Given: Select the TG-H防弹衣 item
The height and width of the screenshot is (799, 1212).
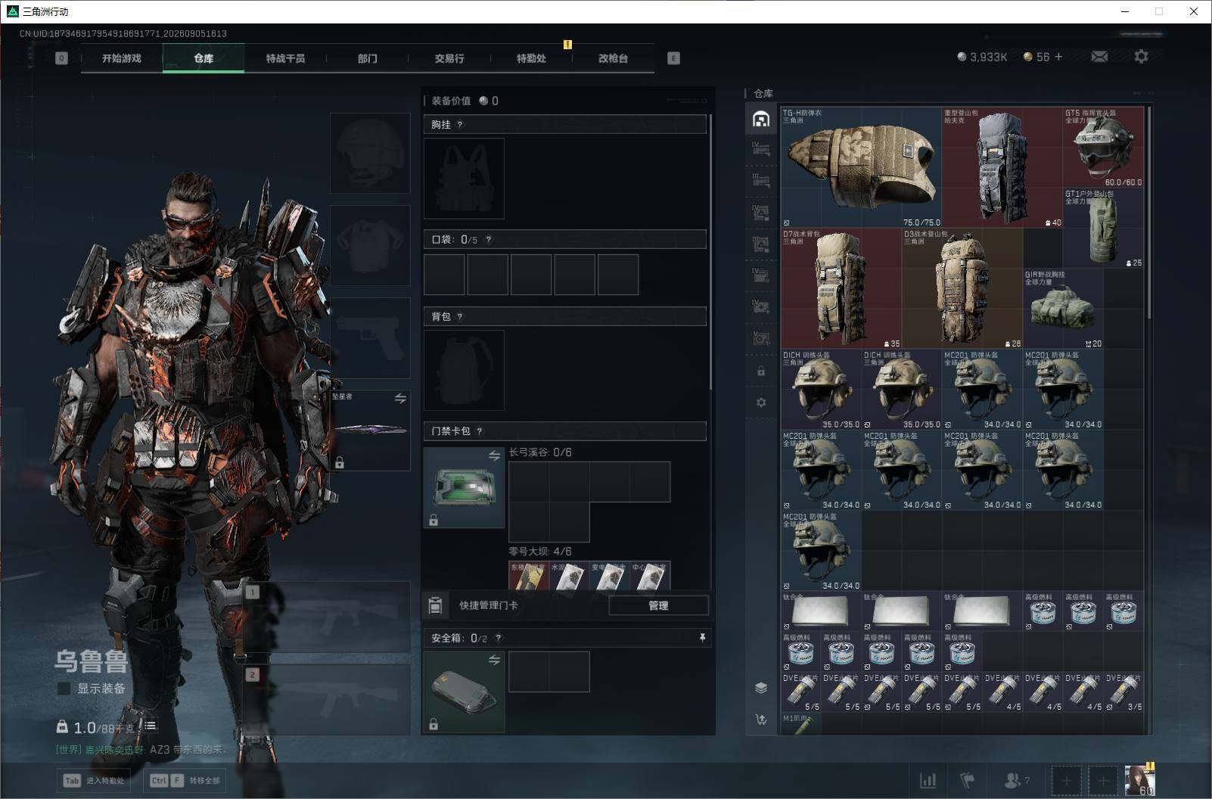Looking at the screenshot, I should [x=861, y=167].
